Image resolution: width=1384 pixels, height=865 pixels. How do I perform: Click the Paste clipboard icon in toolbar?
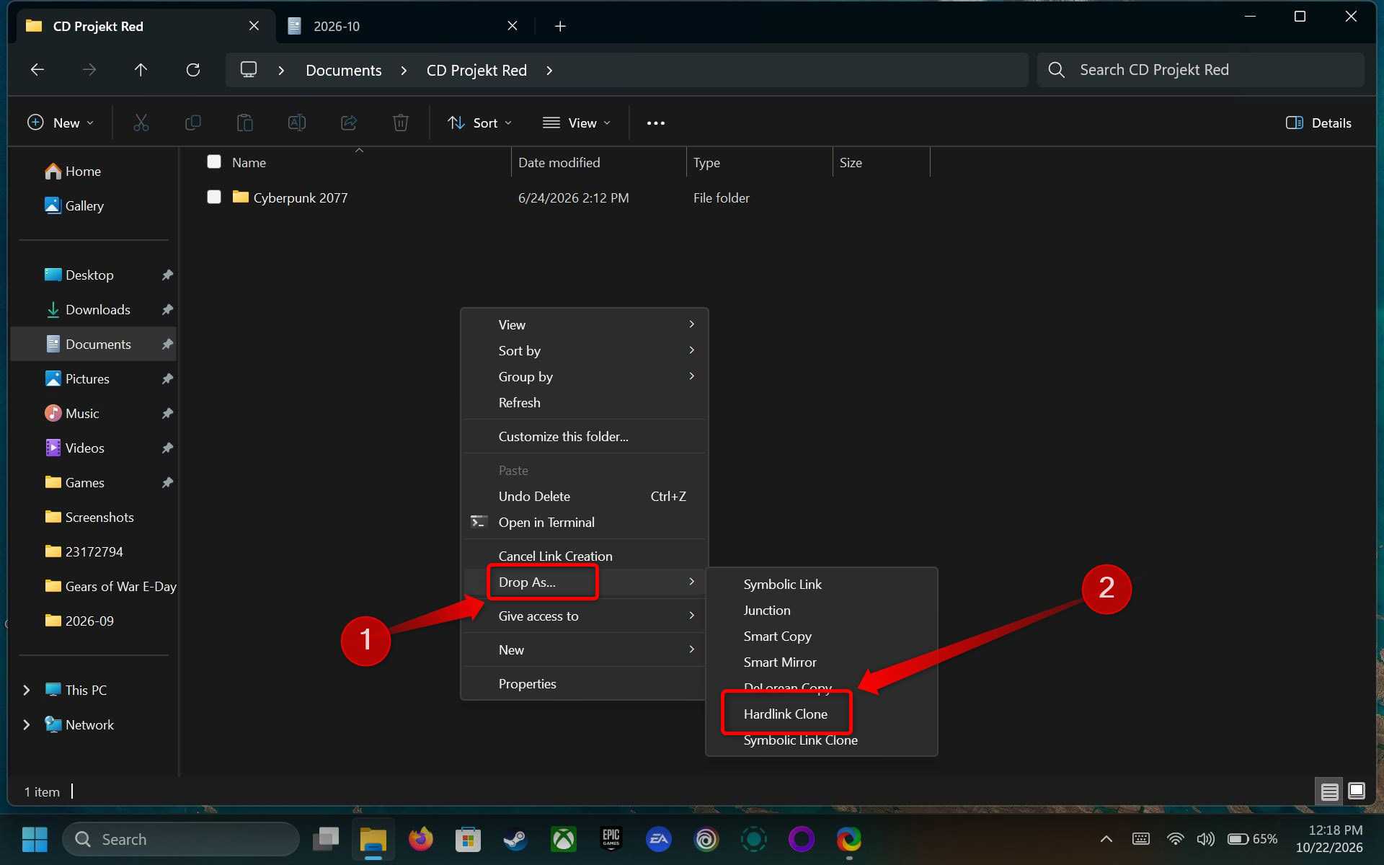[244, 123]
